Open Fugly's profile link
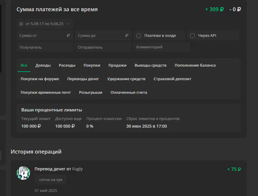The width and height of the screenshot is (258, 196). pyautogui.click(x=78, y=169)
